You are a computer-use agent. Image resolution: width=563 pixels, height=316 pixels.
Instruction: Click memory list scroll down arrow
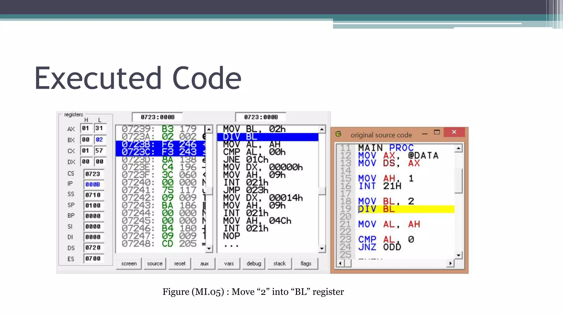(209, 249)
